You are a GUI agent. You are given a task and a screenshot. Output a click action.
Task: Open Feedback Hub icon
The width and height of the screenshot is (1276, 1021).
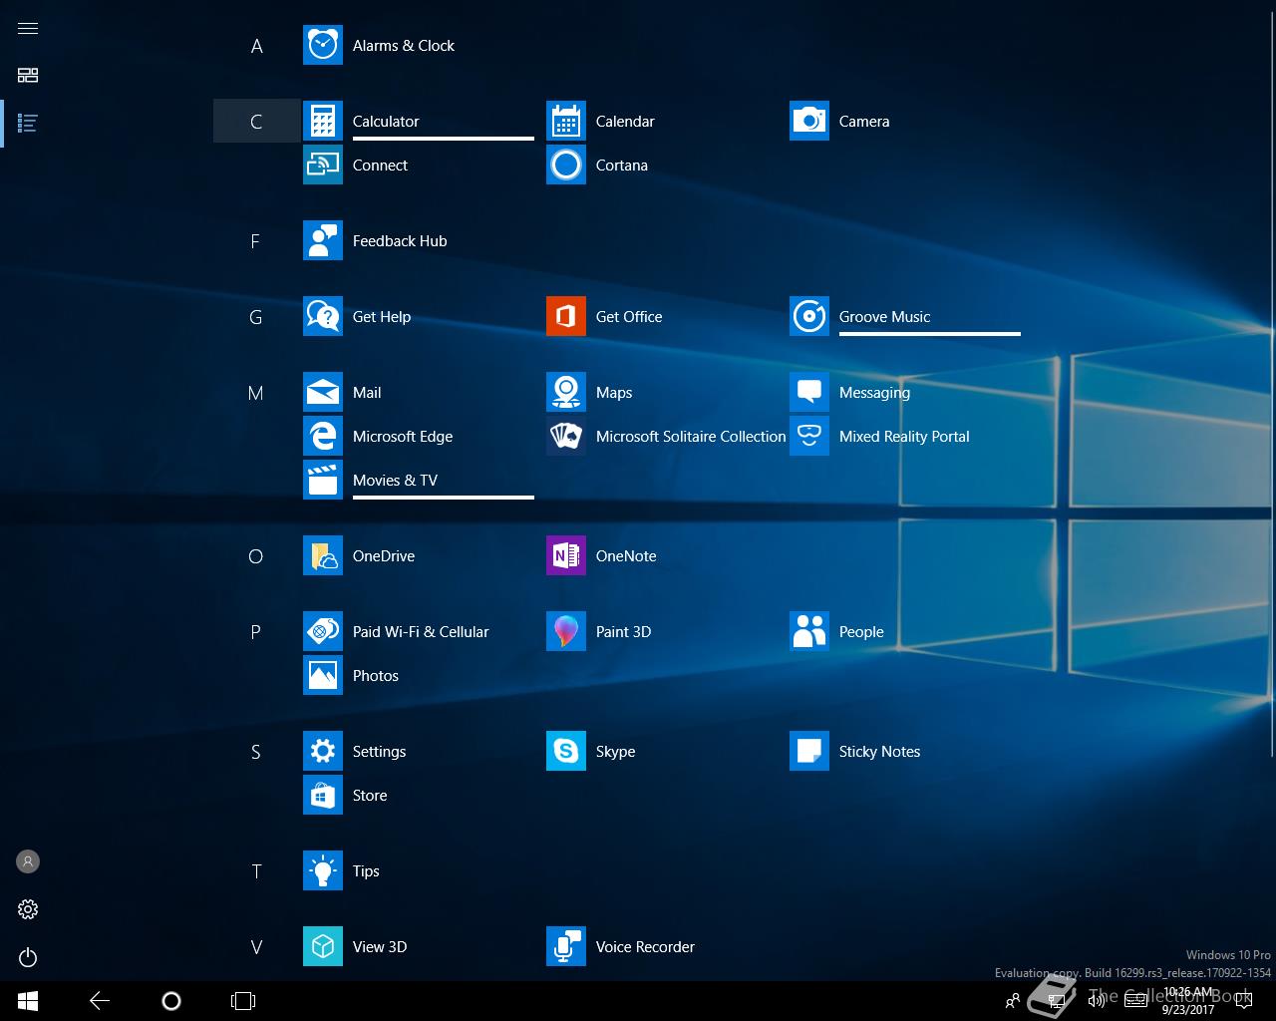tap(323, 240)
